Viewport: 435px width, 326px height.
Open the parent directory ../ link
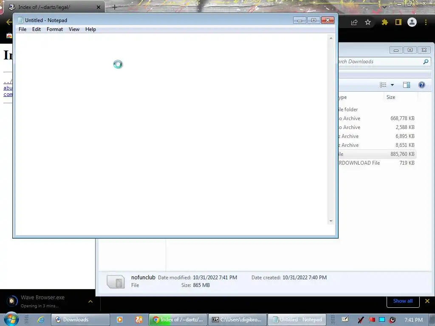8,81
